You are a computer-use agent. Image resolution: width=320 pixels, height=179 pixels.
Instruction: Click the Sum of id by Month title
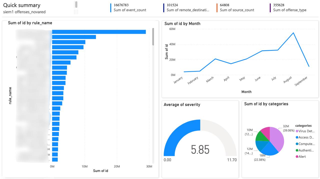(182, 23)
